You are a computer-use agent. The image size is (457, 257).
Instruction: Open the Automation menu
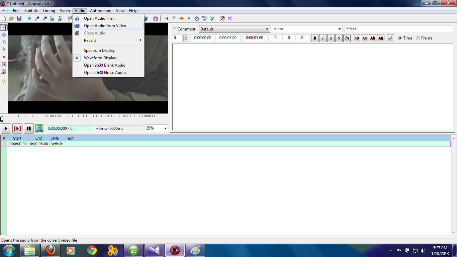(x=100, y=10)
